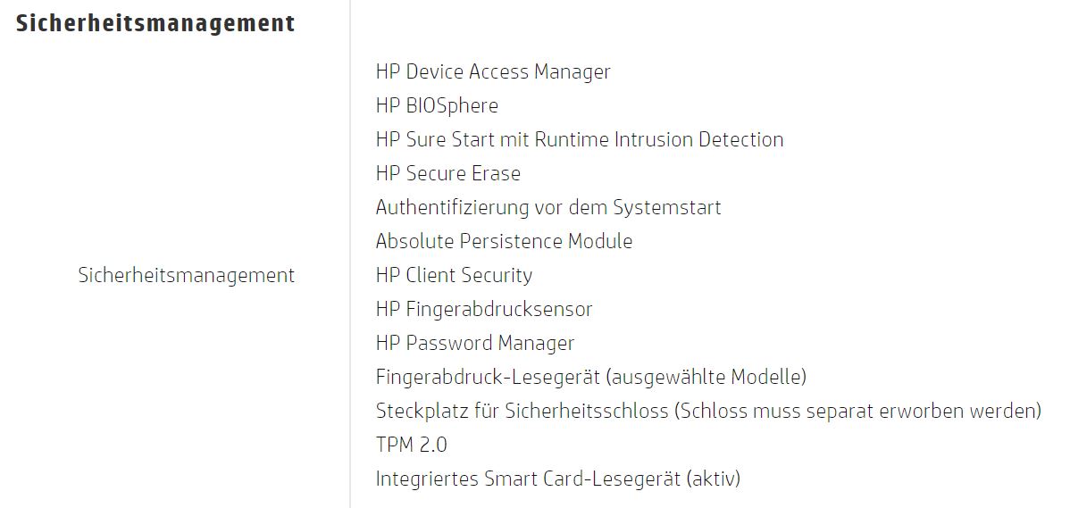
Task: Click '(Schloss muss separat erworben werden)' note
Action: [857, 411]
